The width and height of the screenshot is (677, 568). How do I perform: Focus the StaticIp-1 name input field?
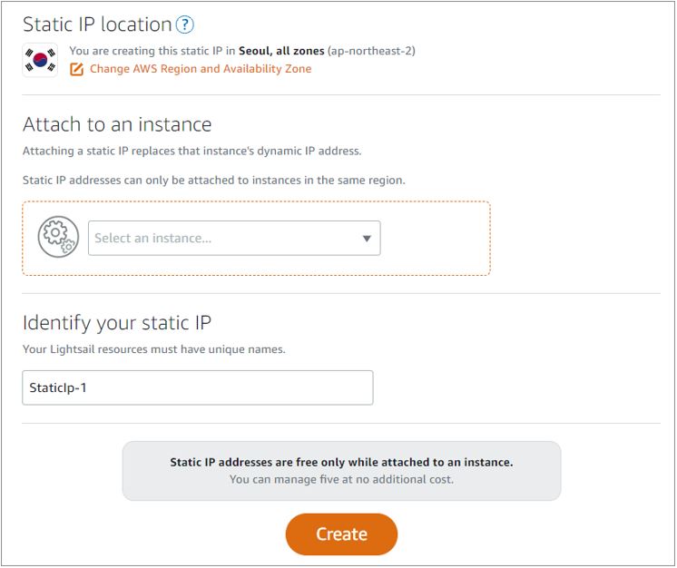pos(197,387)
